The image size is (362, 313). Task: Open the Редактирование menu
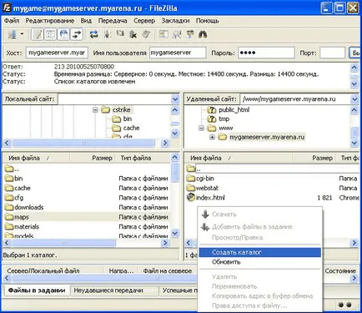50,21
